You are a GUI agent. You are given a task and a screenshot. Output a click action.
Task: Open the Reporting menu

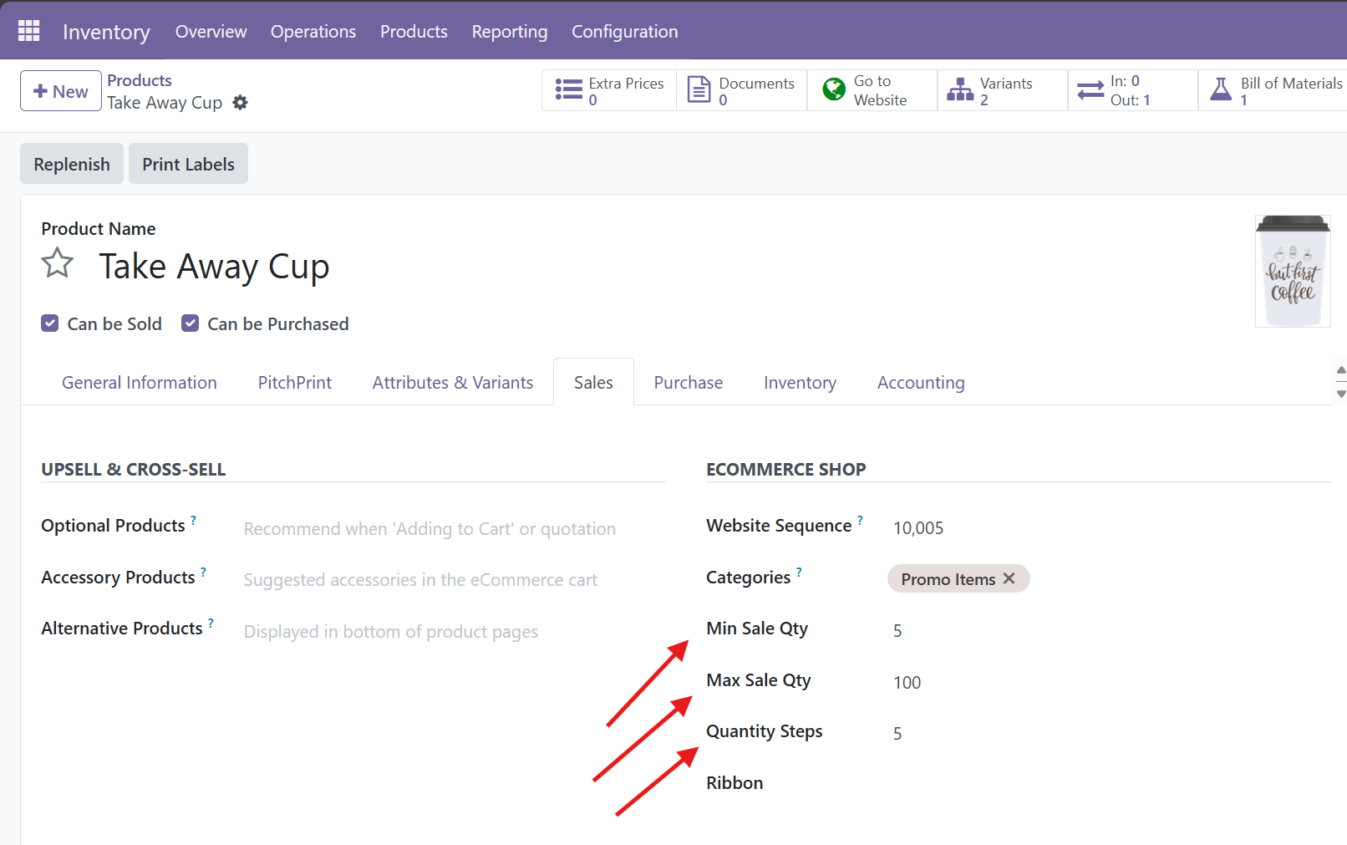click(x=510, y=32)
